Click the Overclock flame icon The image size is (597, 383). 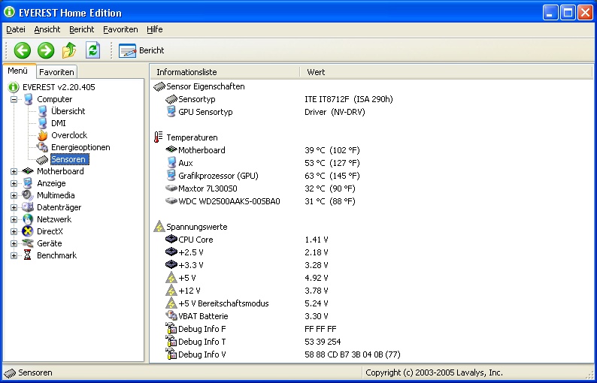43,135
